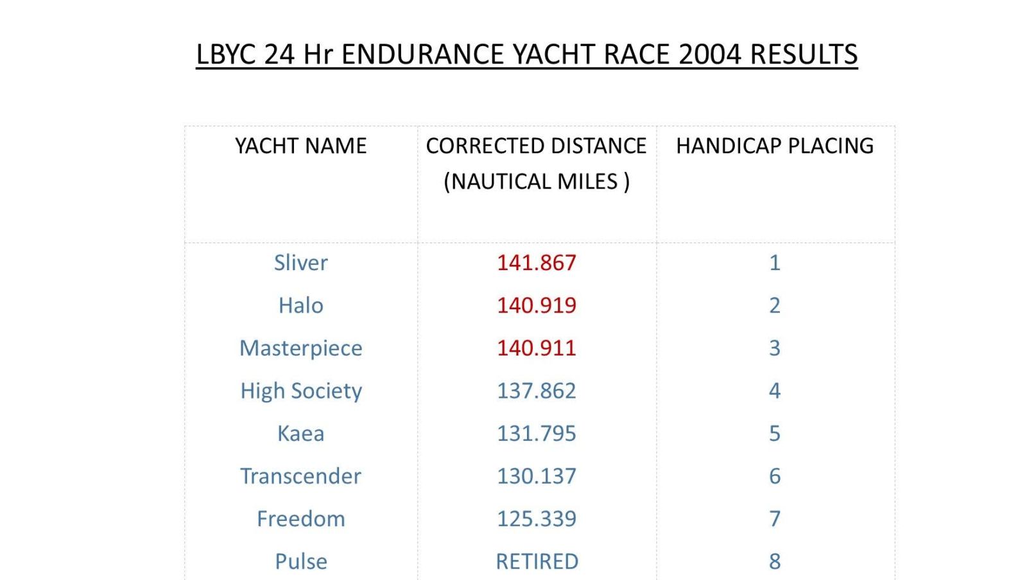Select the 125.339 distance value
Viewport: 1027px width, 580px height.
tap(537, 518)
